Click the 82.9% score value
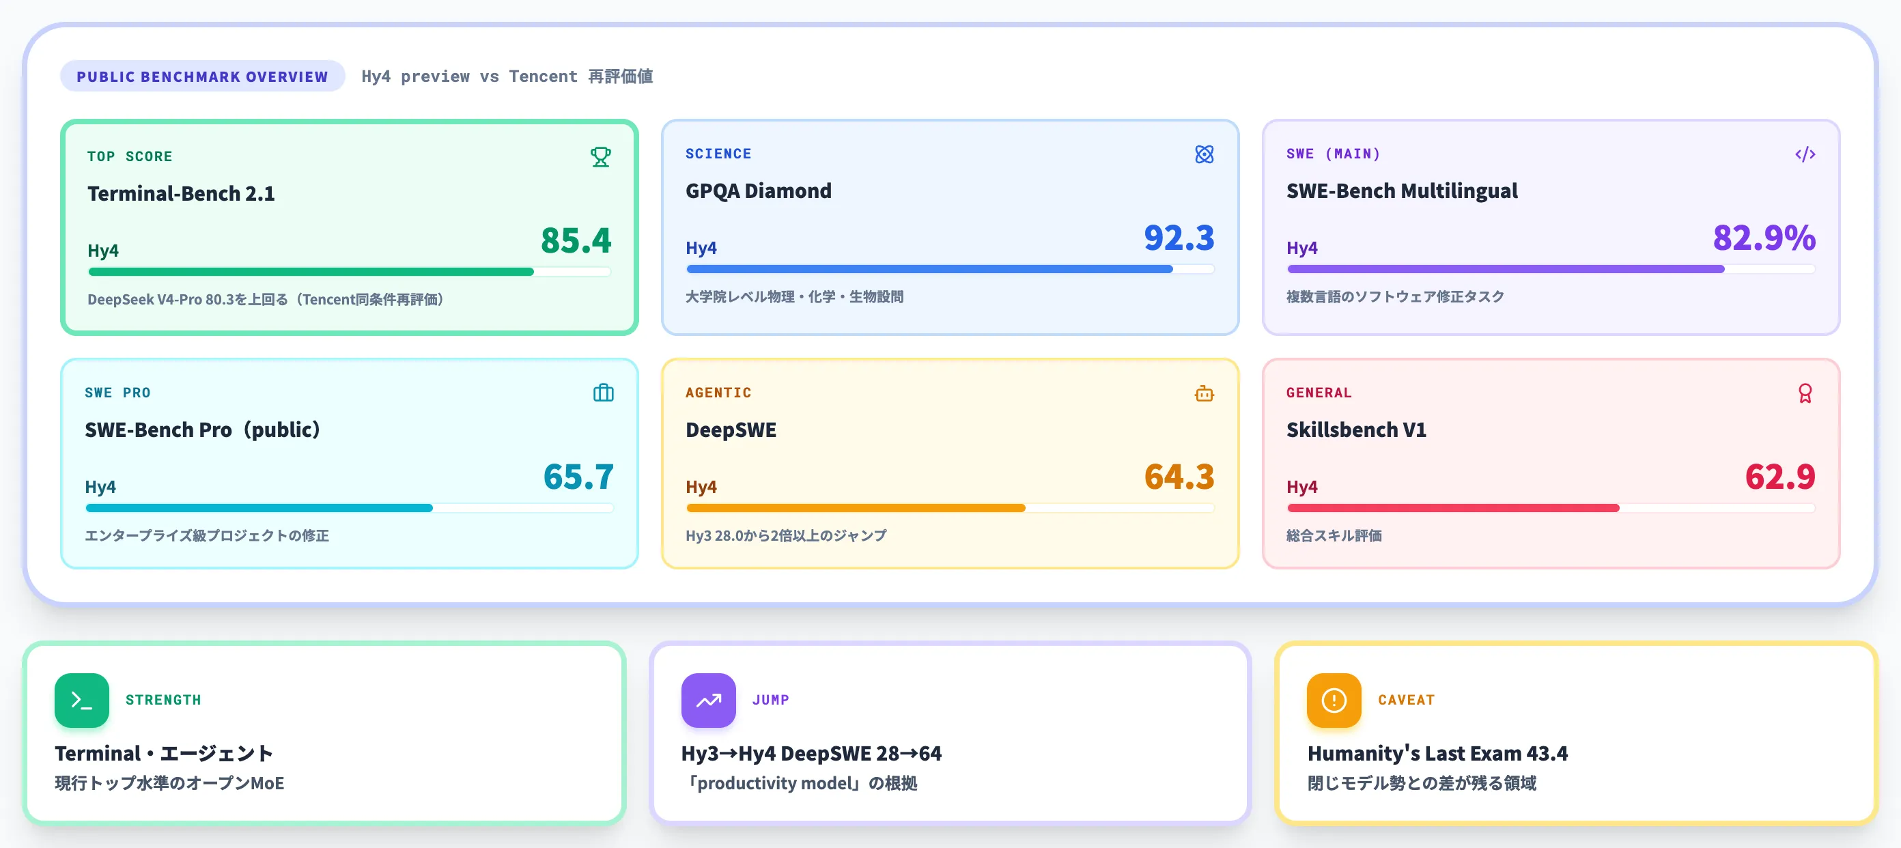1901x848 pixels. 1764,237
